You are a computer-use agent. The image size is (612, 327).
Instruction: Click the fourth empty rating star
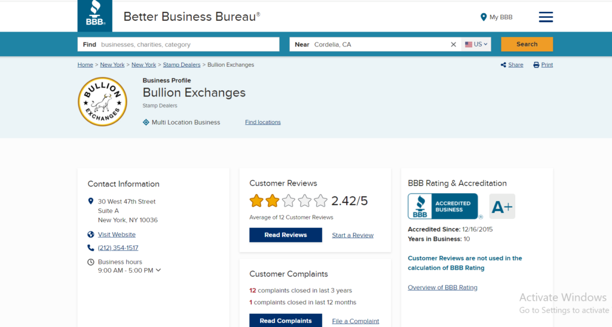pyautogui.click(x=304, y=200)
